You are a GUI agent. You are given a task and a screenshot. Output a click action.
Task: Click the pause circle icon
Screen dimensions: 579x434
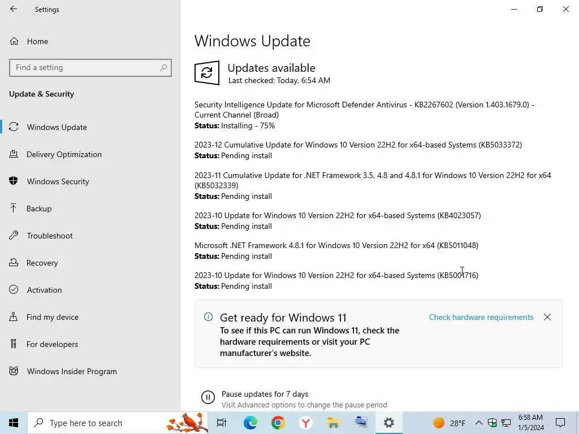(x=208, y=397)
